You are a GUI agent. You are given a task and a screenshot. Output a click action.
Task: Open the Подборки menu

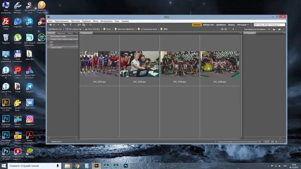[86, 21]
